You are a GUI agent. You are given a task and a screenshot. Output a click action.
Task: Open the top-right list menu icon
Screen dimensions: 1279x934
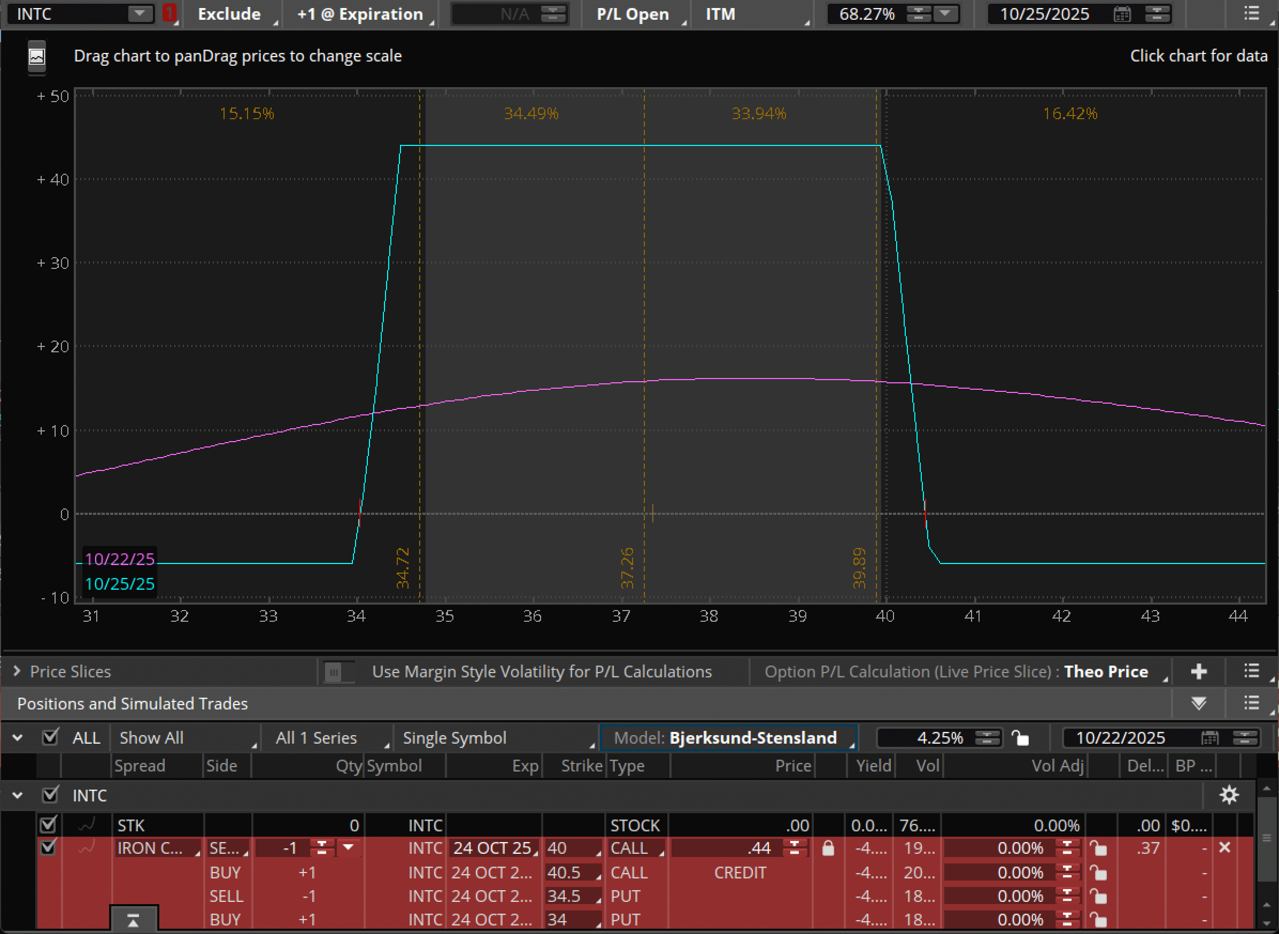(1251, 13)
